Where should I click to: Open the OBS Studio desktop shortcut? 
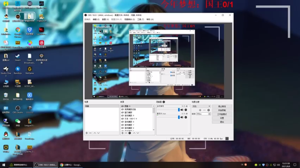pyautogui.click(x=18, y=110)
